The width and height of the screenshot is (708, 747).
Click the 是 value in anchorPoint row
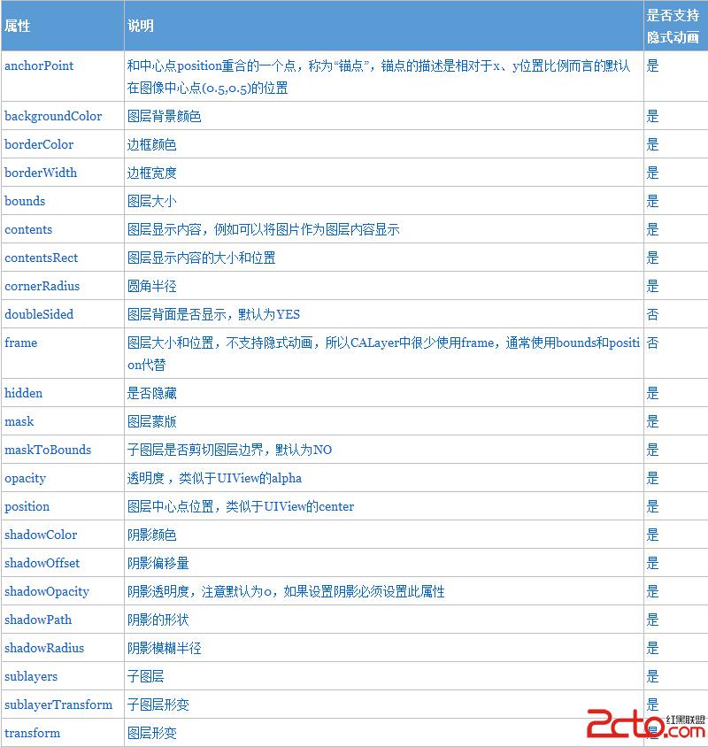tap(653, 65)
